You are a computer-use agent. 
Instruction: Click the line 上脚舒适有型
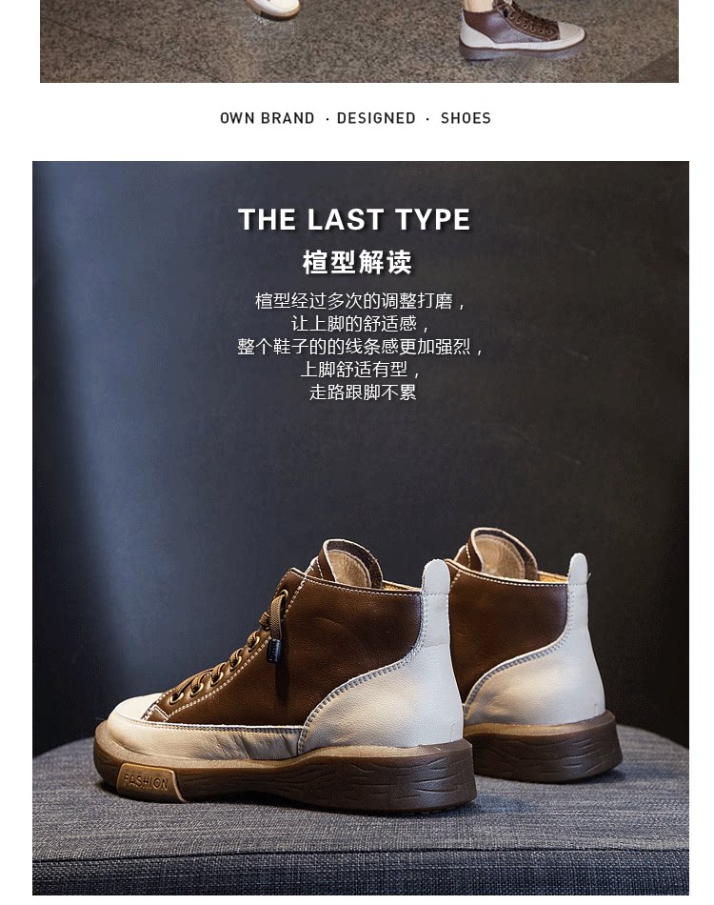pyautogui.click(x=361, y=370)
